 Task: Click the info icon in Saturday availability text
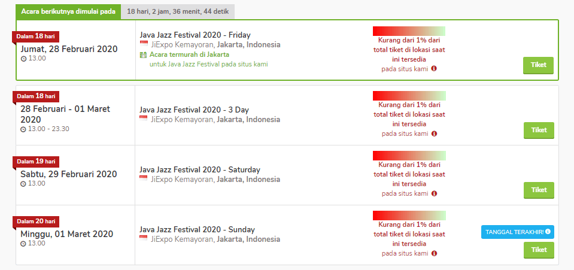434,193
